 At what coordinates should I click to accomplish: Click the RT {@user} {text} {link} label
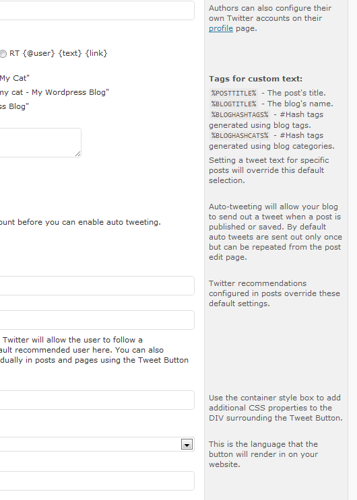[x=59, y=53]
